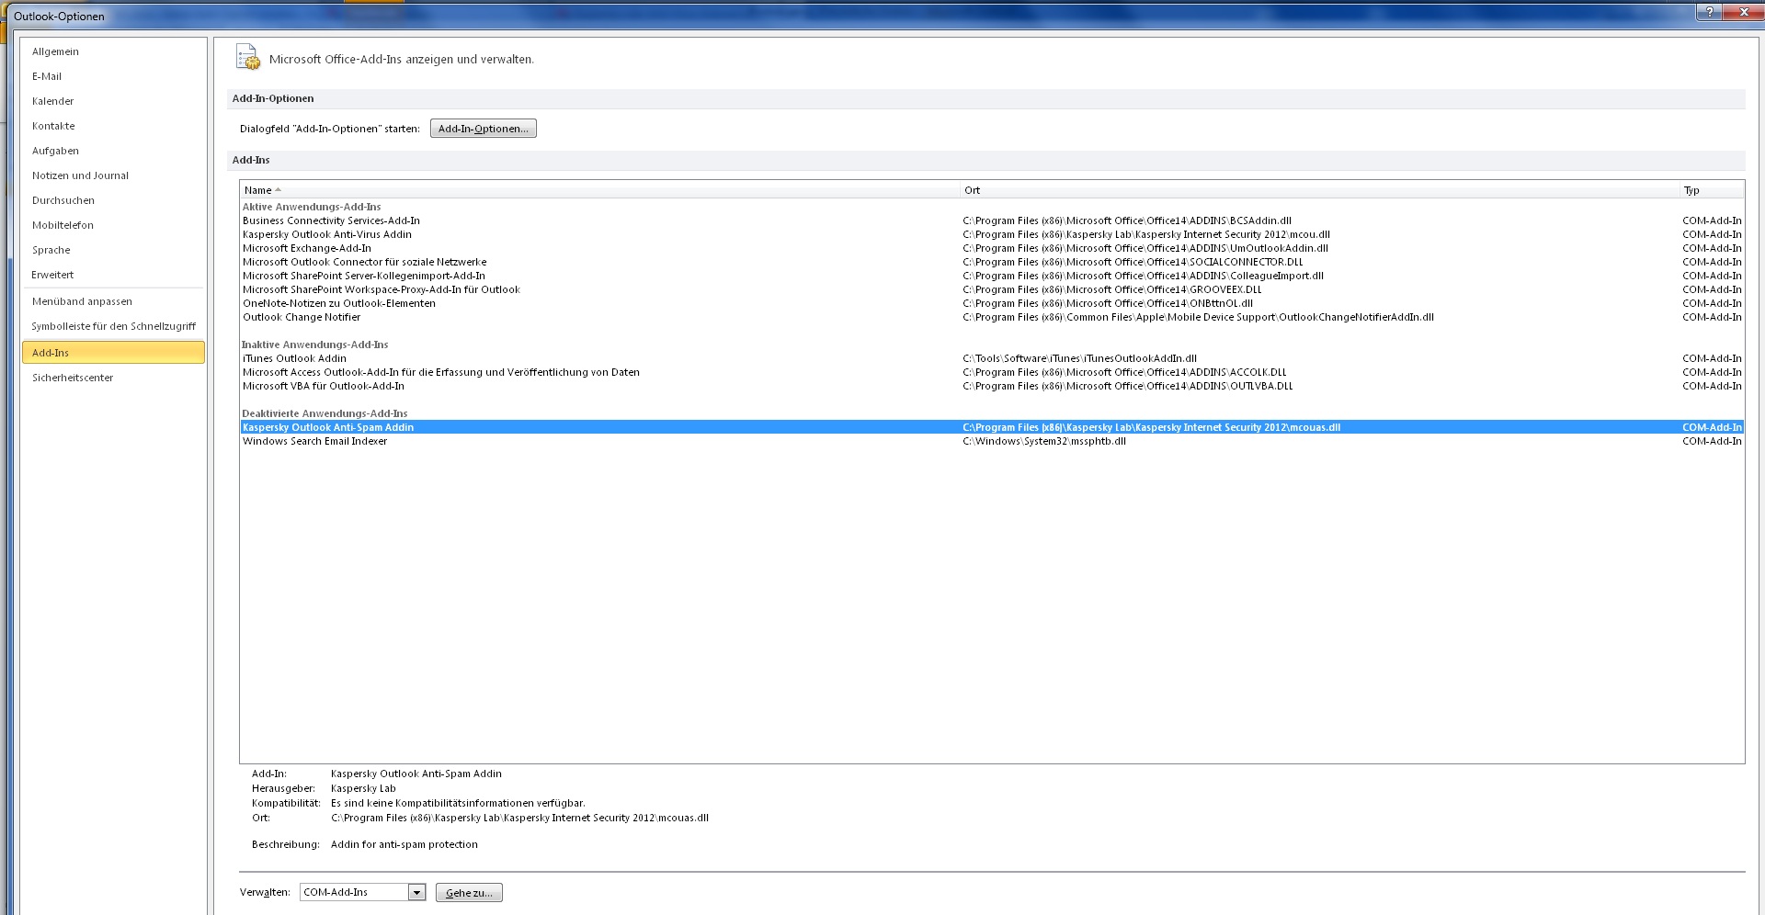Select Microsoft VBA für Outlook-Add-In row
Screen dimensions: 1765x915
(992, 386)
